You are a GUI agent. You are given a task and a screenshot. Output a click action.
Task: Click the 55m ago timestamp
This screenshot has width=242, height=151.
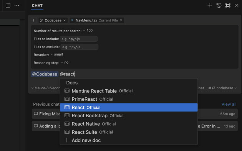tap(228, 114)
